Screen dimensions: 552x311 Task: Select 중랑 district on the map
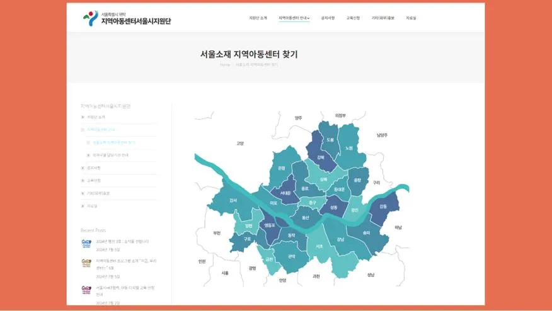click(357, 180)
